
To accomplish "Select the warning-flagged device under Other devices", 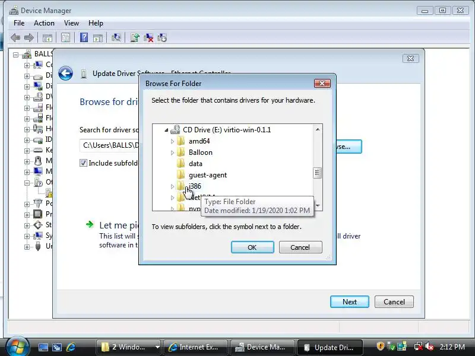I will pos(49,192).
